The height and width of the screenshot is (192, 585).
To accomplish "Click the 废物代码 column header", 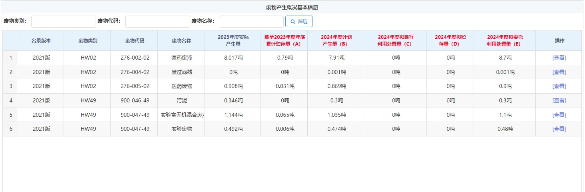I will (134, 40).
